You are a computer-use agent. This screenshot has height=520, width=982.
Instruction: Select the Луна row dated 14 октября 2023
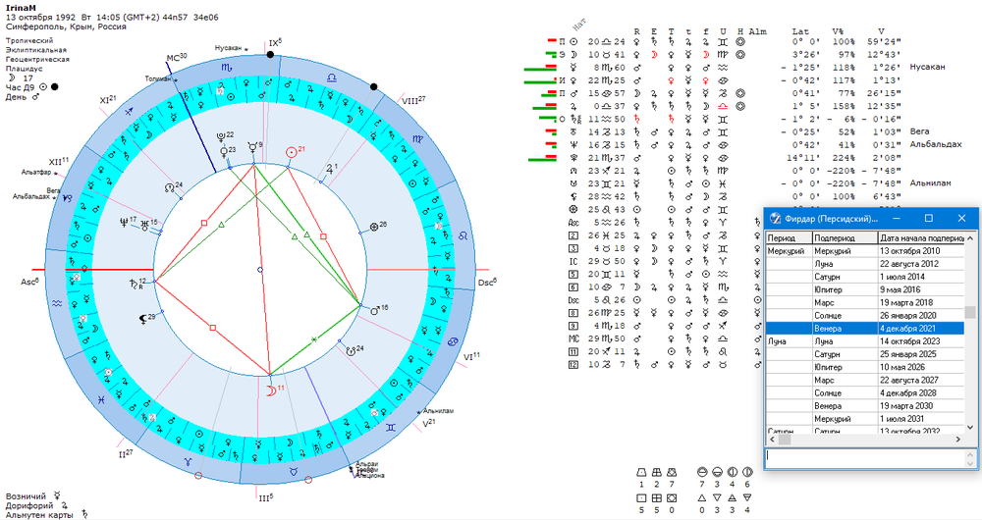tap(865, 341)
